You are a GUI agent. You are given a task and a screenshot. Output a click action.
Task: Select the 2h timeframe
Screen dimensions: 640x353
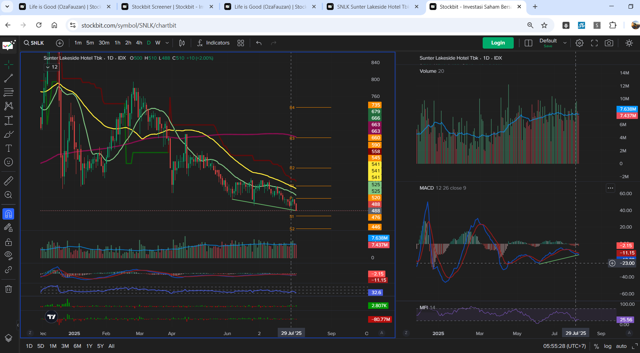click(128, 43)
